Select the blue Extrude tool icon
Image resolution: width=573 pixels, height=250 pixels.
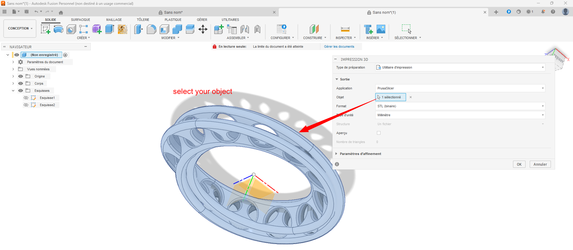(110, 29)
